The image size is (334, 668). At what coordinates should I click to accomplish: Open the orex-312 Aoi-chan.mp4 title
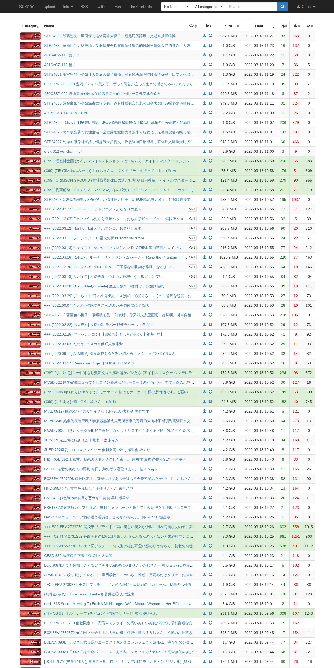63,151
